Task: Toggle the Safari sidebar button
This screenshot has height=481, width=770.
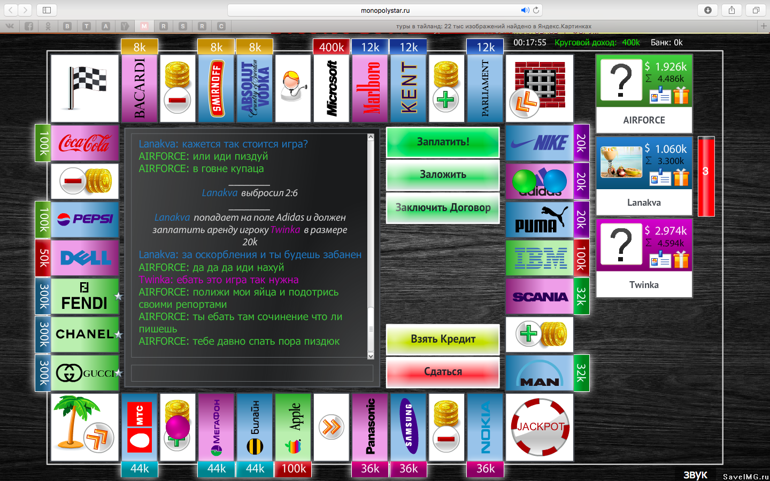Action: pyautogui.click(x=47, y=10)
